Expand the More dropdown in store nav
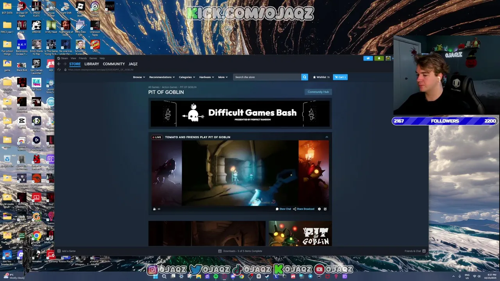The width and height of the screenshot is (500, 281). click(223, 77)
